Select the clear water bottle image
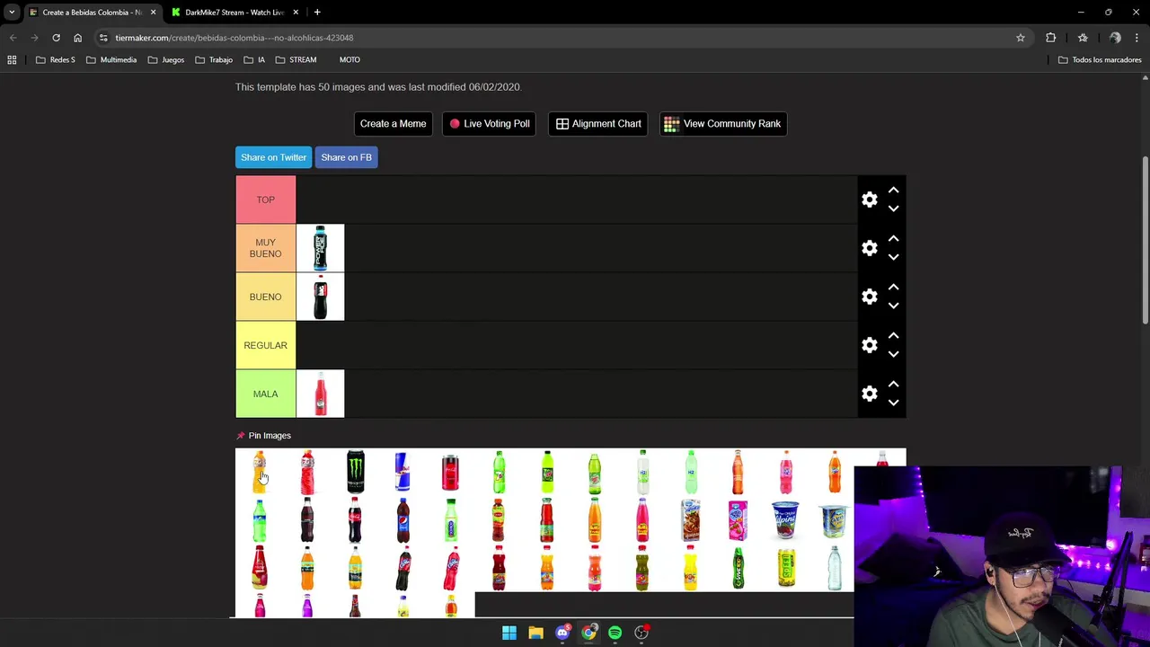Screen dimensions: 1150x647 coord(835,569)
